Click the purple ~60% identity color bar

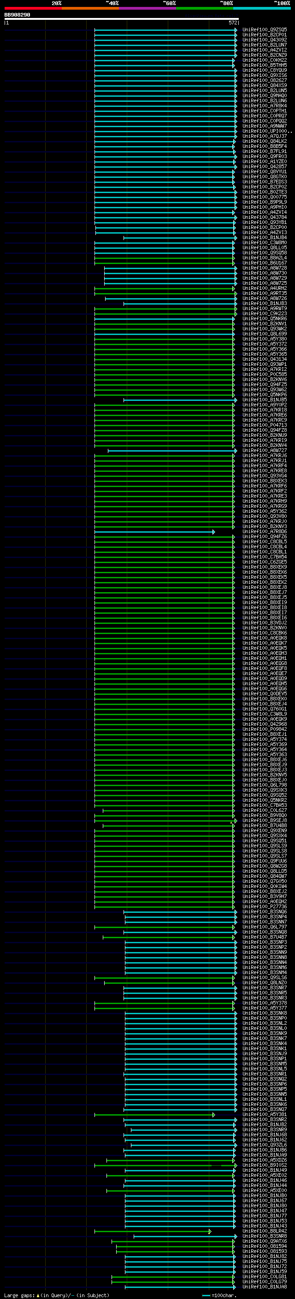coord(148,8)
